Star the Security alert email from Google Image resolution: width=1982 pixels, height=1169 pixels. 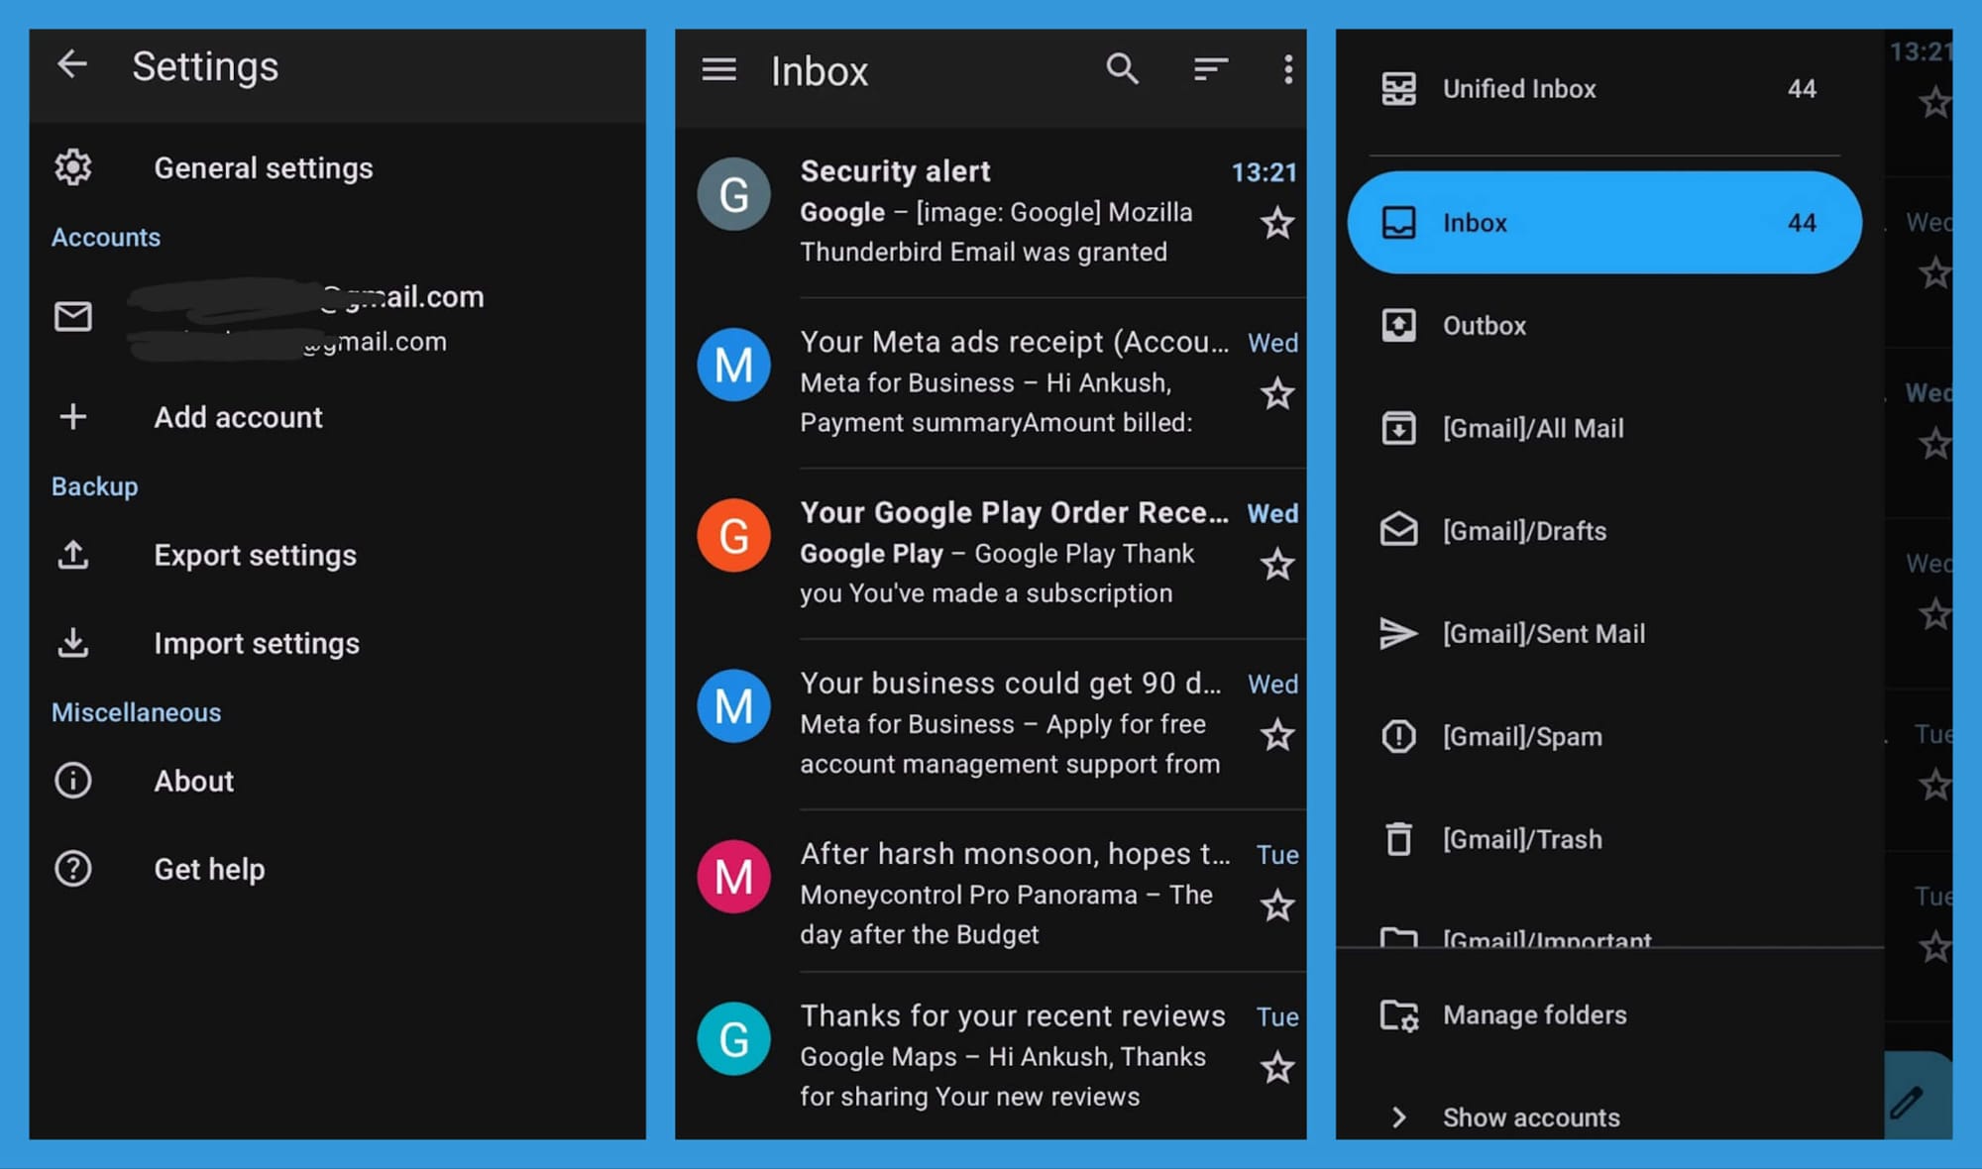1277,223
